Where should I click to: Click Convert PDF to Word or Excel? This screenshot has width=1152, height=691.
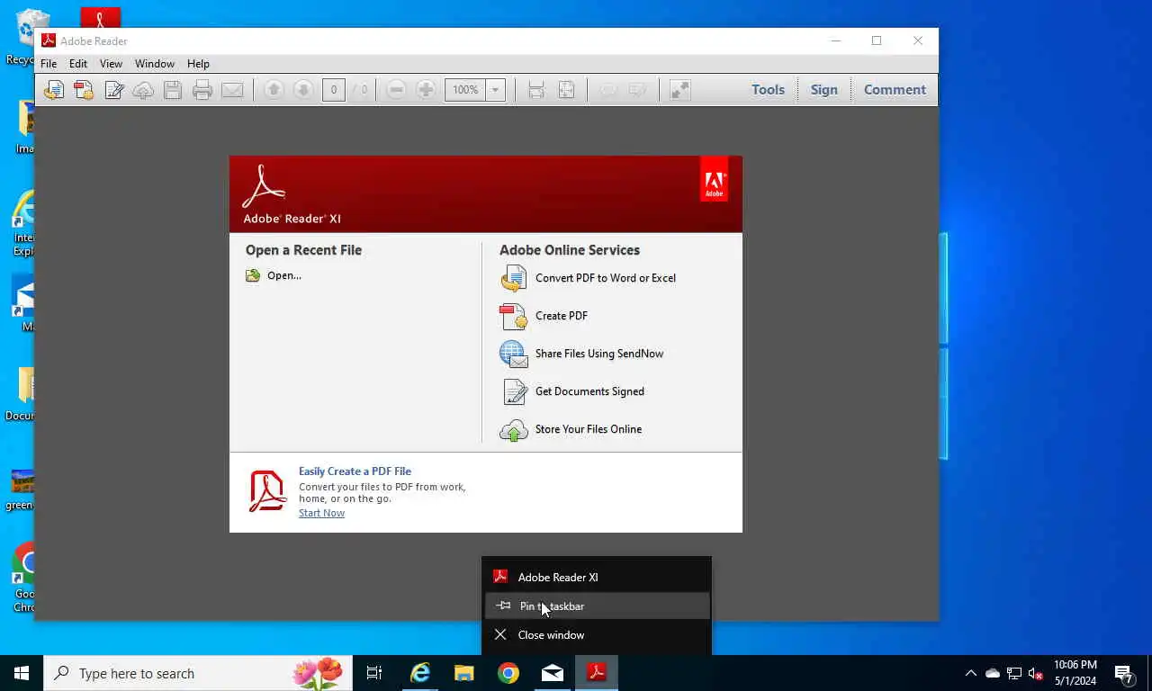coord(606,278)
